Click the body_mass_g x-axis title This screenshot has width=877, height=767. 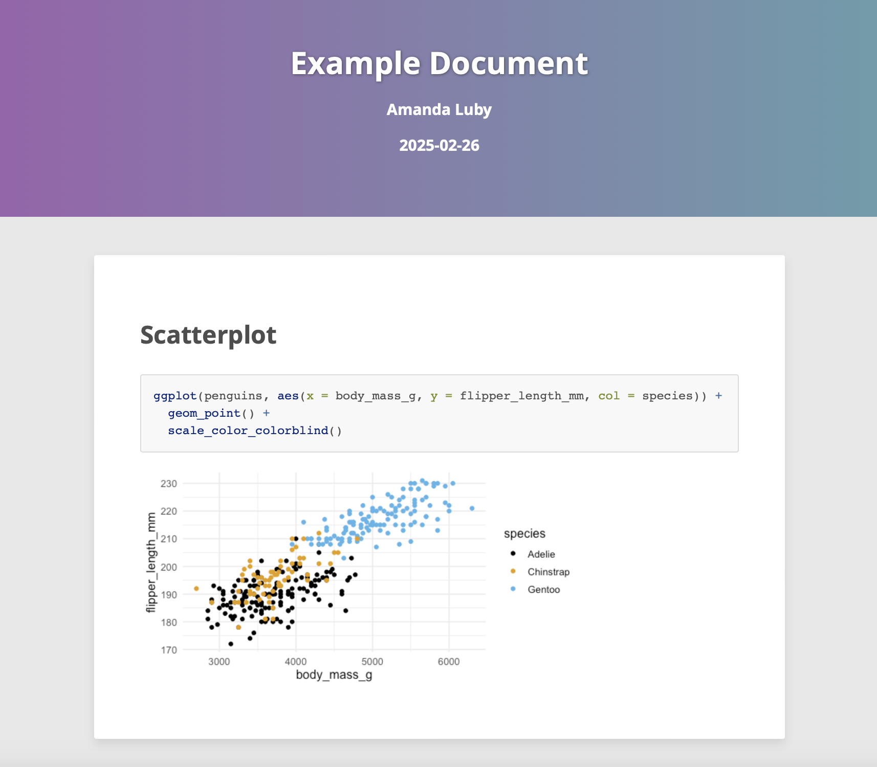click(x=334, y=675)
